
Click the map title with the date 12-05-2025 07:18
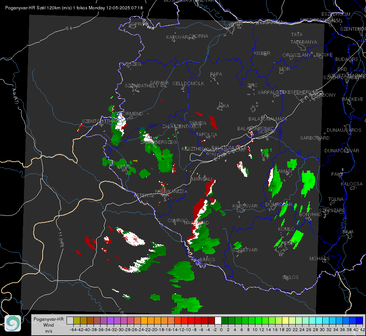[74, 8]
